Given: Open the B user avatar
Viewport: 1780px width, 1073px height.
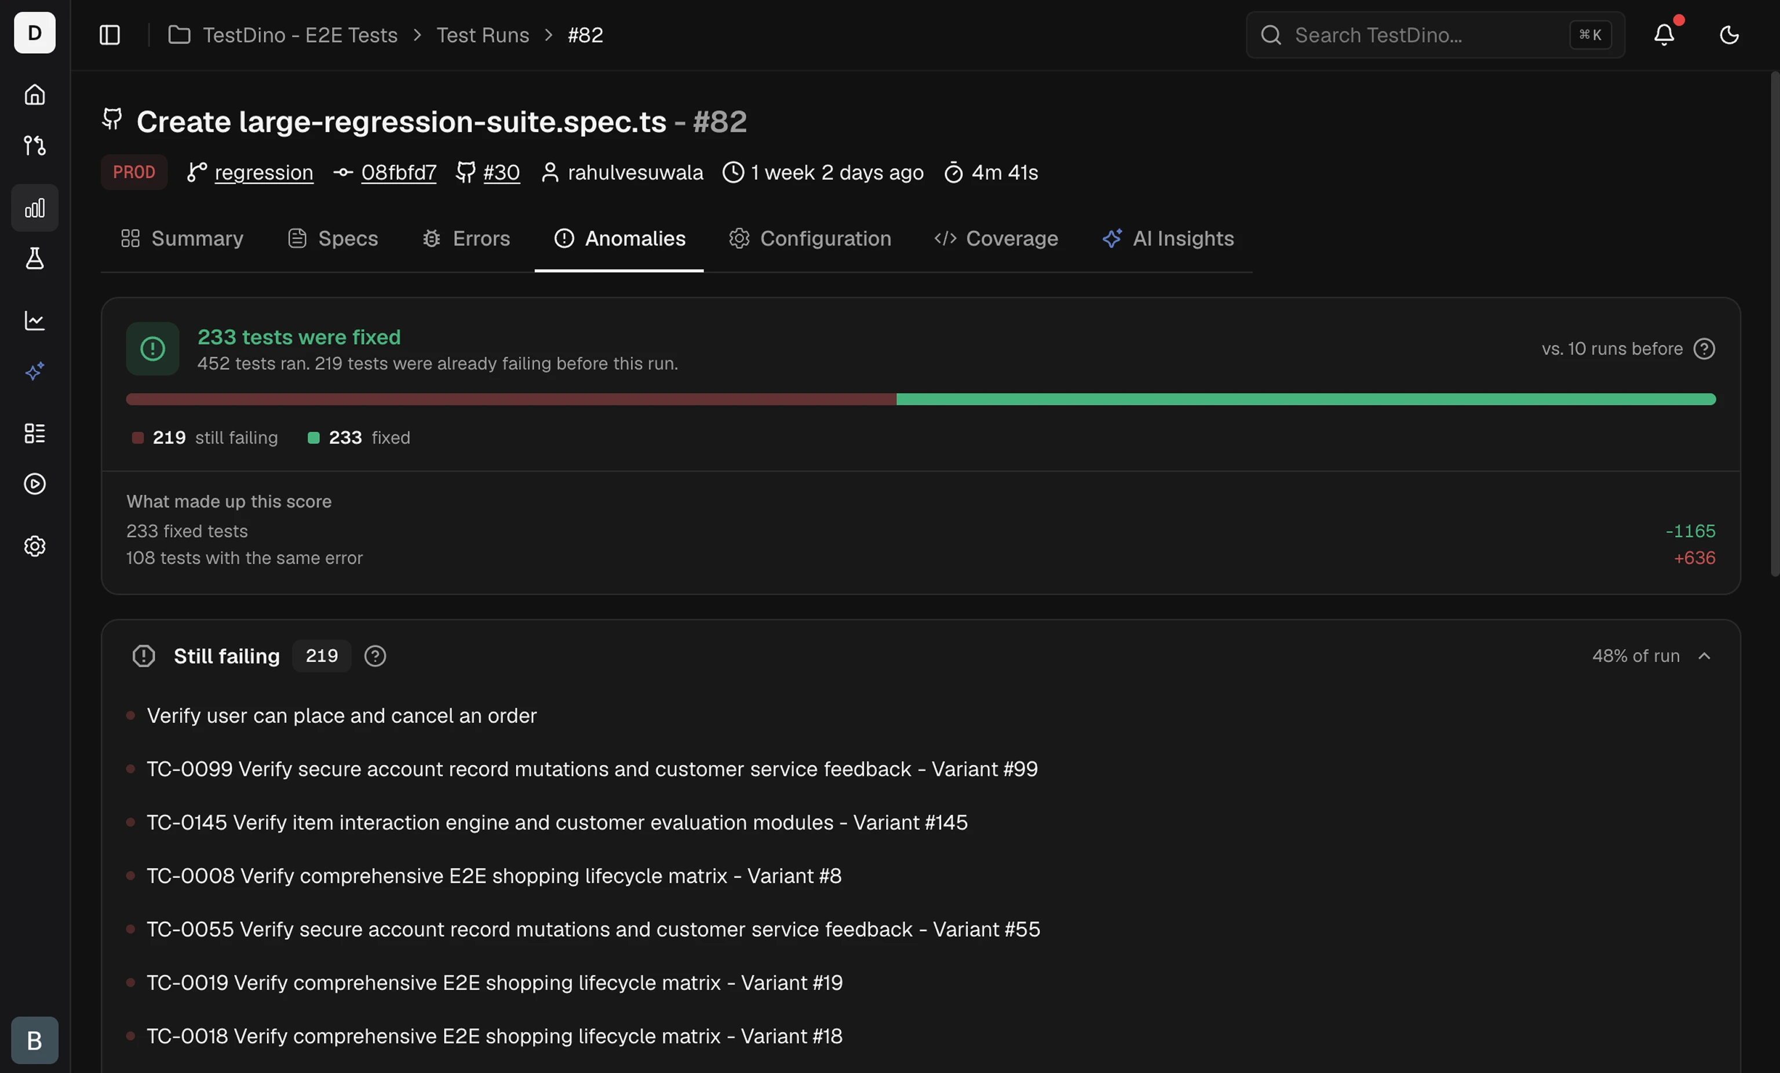Looking at the screenshot, I should pyautogui.click(x=35, y=1041).
